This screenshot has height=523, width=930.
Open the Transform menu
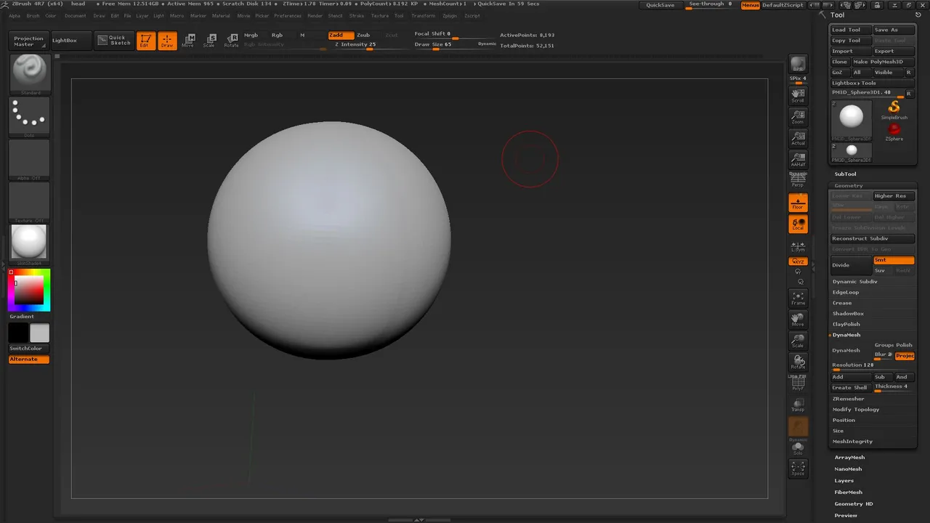click(423, 15)
